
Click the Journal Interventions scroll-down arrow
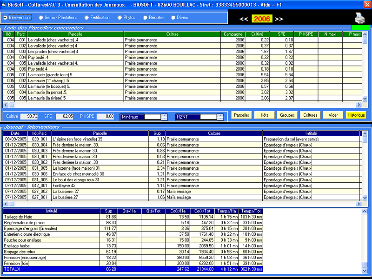click(365, 198)
